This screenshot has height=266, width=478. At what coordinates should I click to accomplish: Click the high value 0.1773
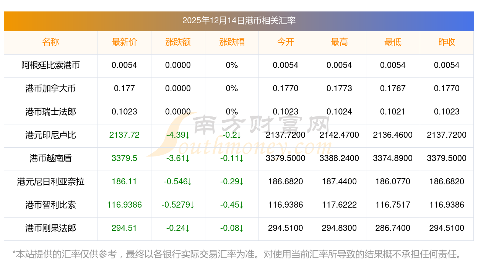click(x=339, y=89)
